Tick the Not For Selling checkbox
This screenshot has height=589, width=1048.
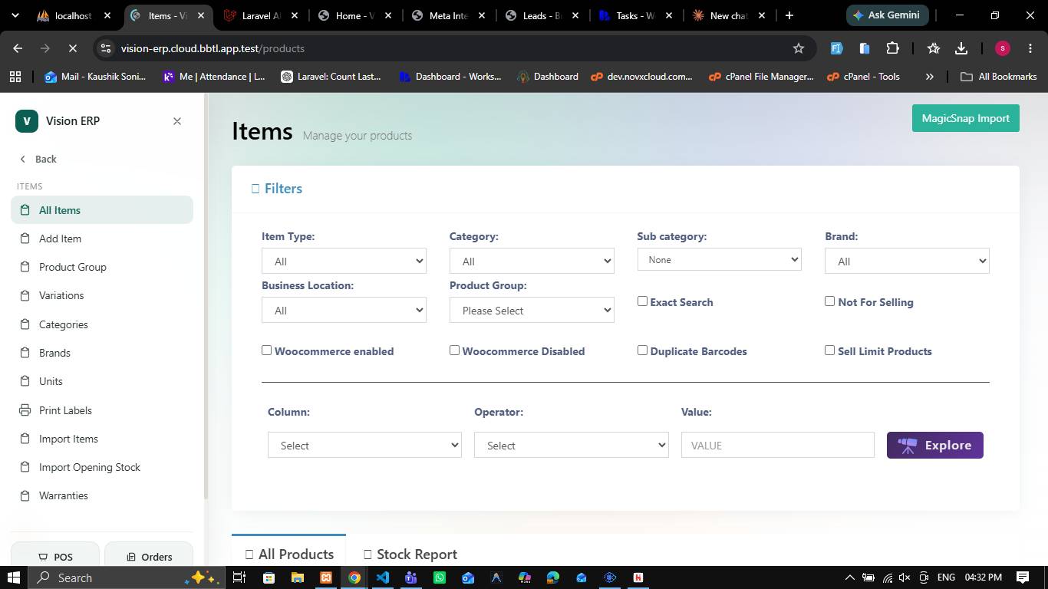(x=829, y=301)
